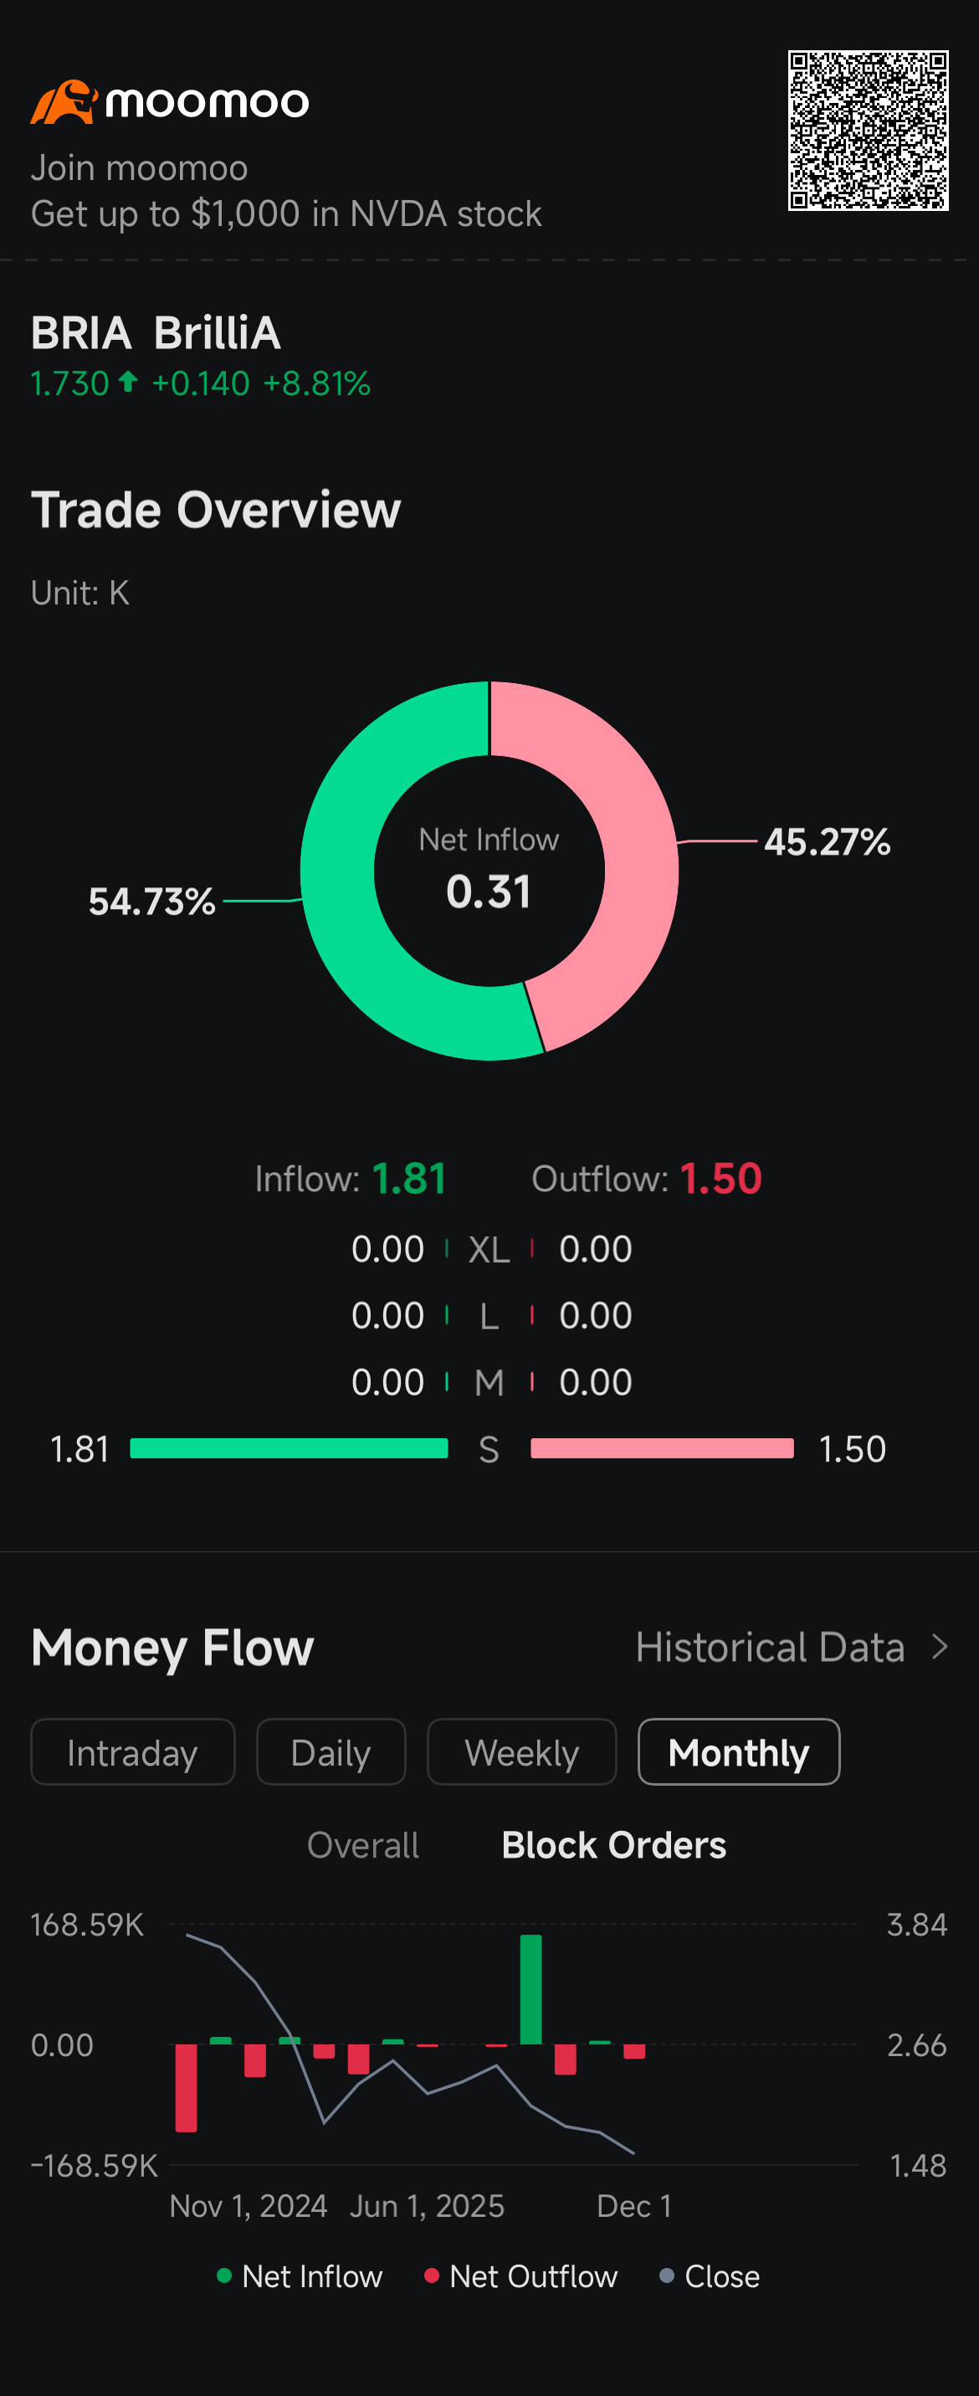Open the Historical Data link

(770, 1648)
